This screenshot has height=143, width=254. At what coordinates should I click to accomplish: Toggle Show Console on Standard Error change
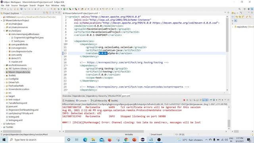pos(207,100)
